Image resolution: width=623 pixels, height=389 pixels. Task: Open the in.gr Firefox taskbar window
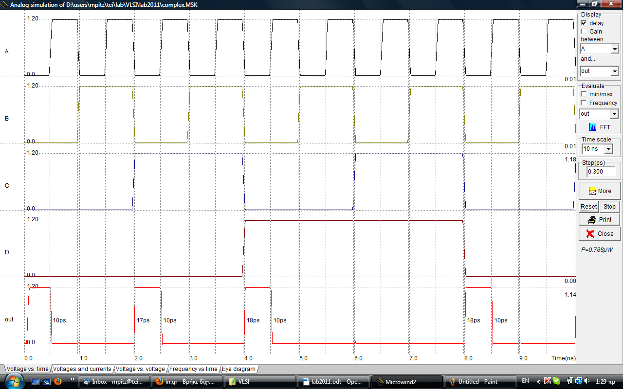[x=187, y=382]
